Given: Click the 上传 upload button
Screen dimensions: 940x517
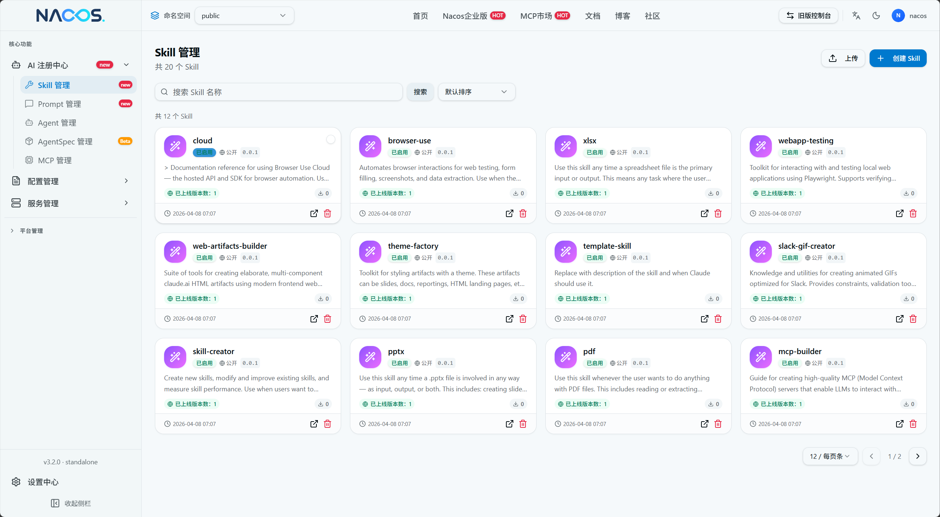Looking at the screenshot, I should point(843,58).
